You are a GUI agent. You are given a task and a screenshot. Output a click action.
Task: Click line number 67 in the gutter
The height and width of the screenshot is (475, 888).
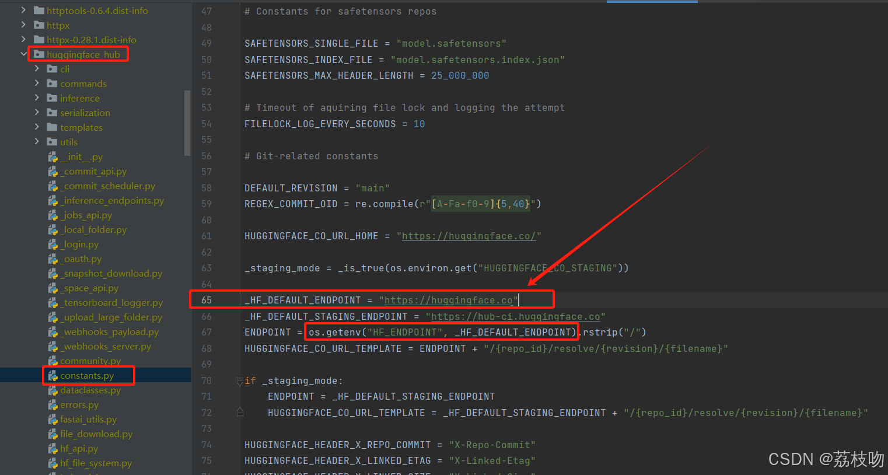207,332
